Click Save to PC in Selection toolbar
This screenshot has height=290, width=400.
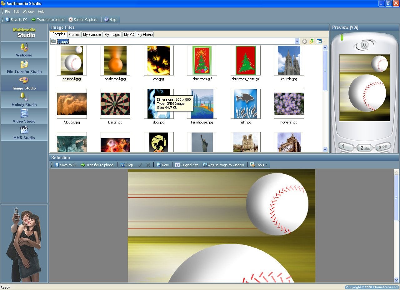coord(66,165)
